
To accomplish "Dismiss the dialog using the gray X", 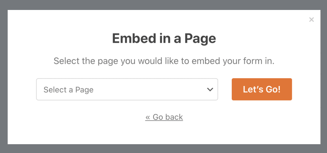I will click(311, 20).
